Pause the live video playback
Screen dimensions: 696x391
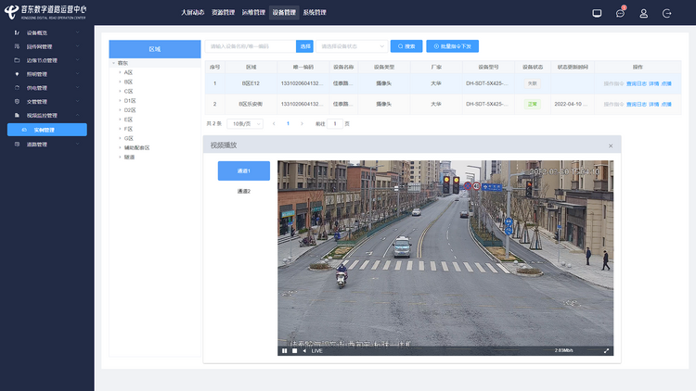coord(285,350)
